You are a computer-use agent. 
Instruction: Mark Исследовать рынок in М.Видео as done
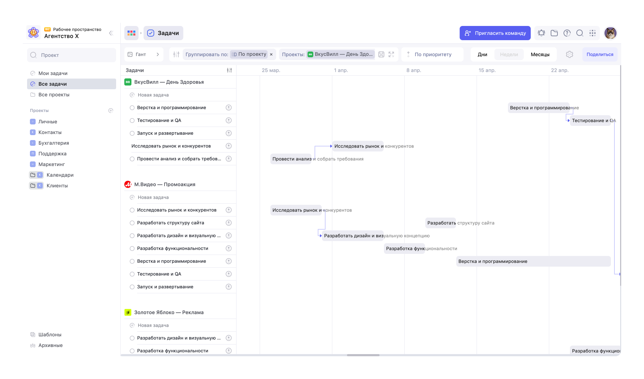[132, 210]
